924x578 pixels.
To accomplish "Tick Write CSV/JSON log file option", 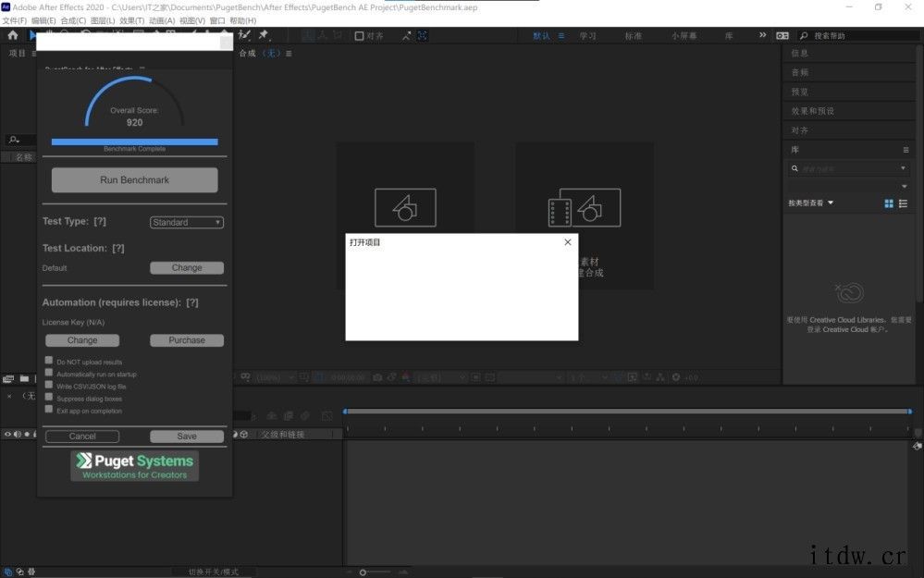I will tap(49, 385).
